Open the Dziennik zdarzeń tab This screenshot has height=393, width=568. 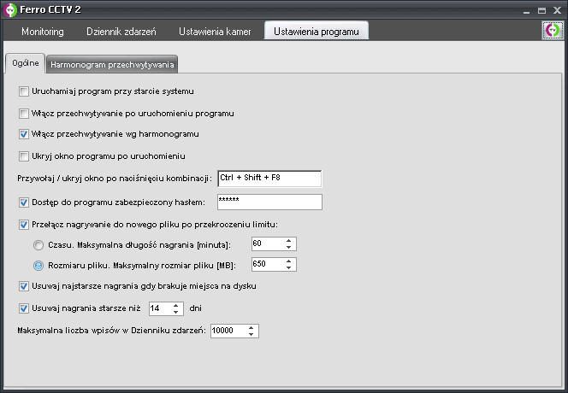tap(121, 32)
